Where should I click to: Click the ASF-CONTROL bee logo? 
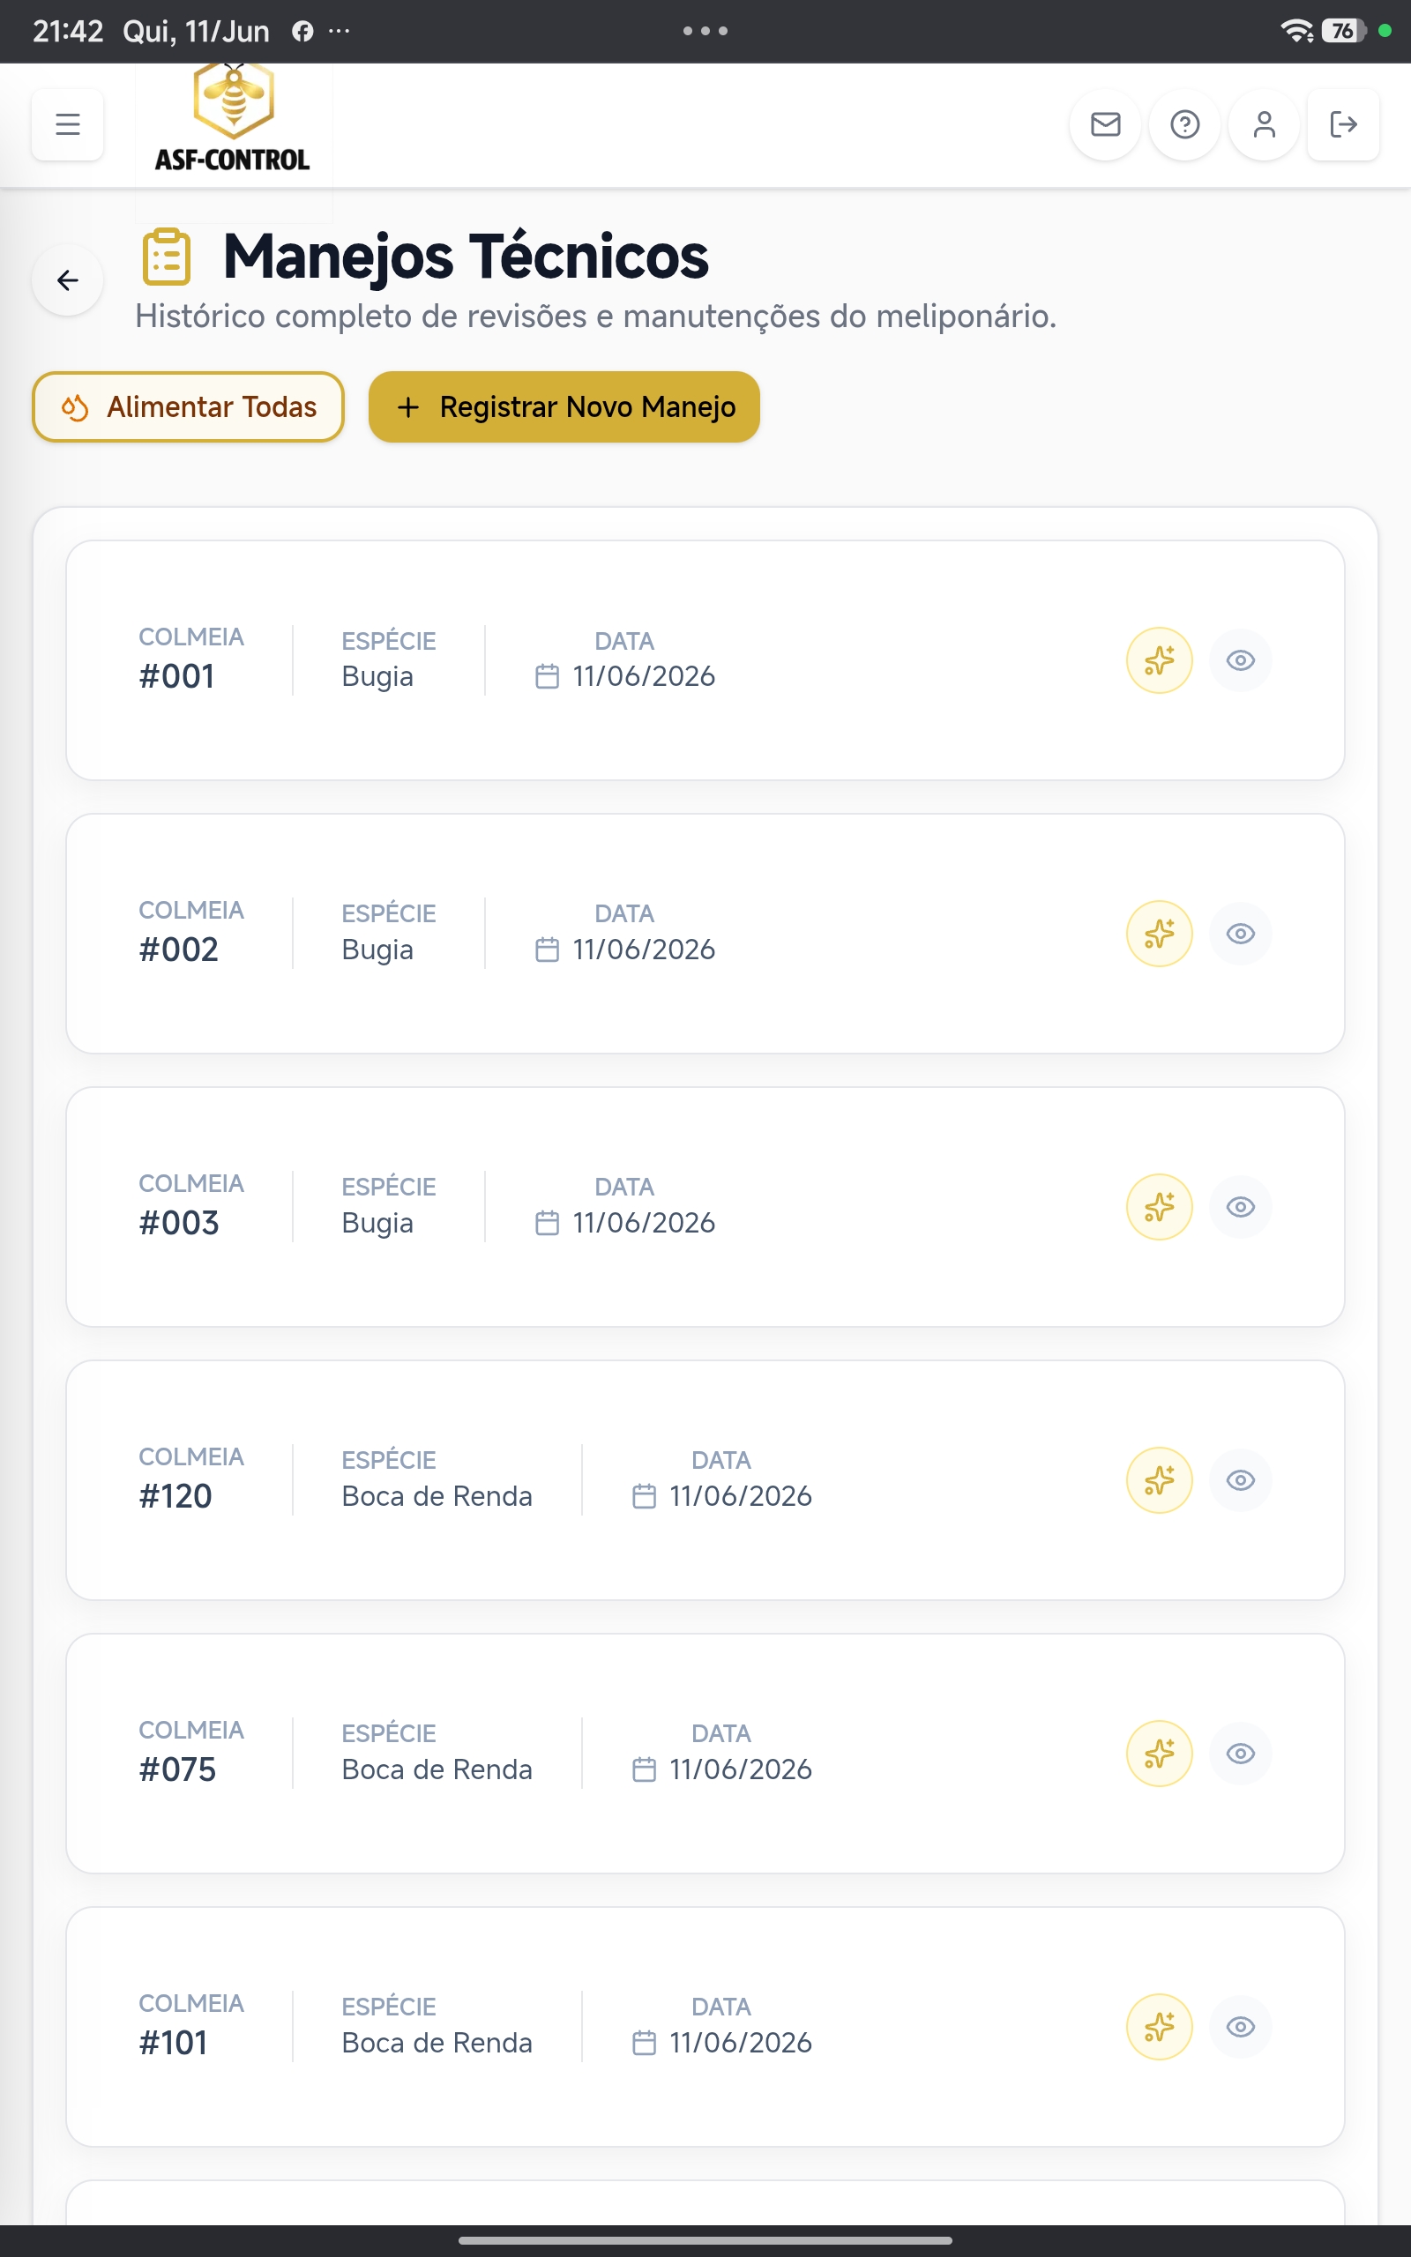pyautogui.click(x=234, y=119)
